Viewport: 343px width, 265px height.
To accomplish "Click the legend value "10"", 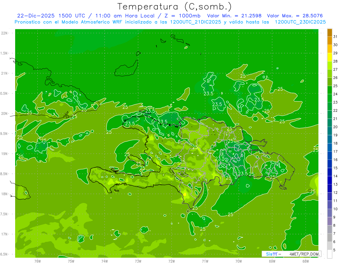I will click(x=335, y=209).
